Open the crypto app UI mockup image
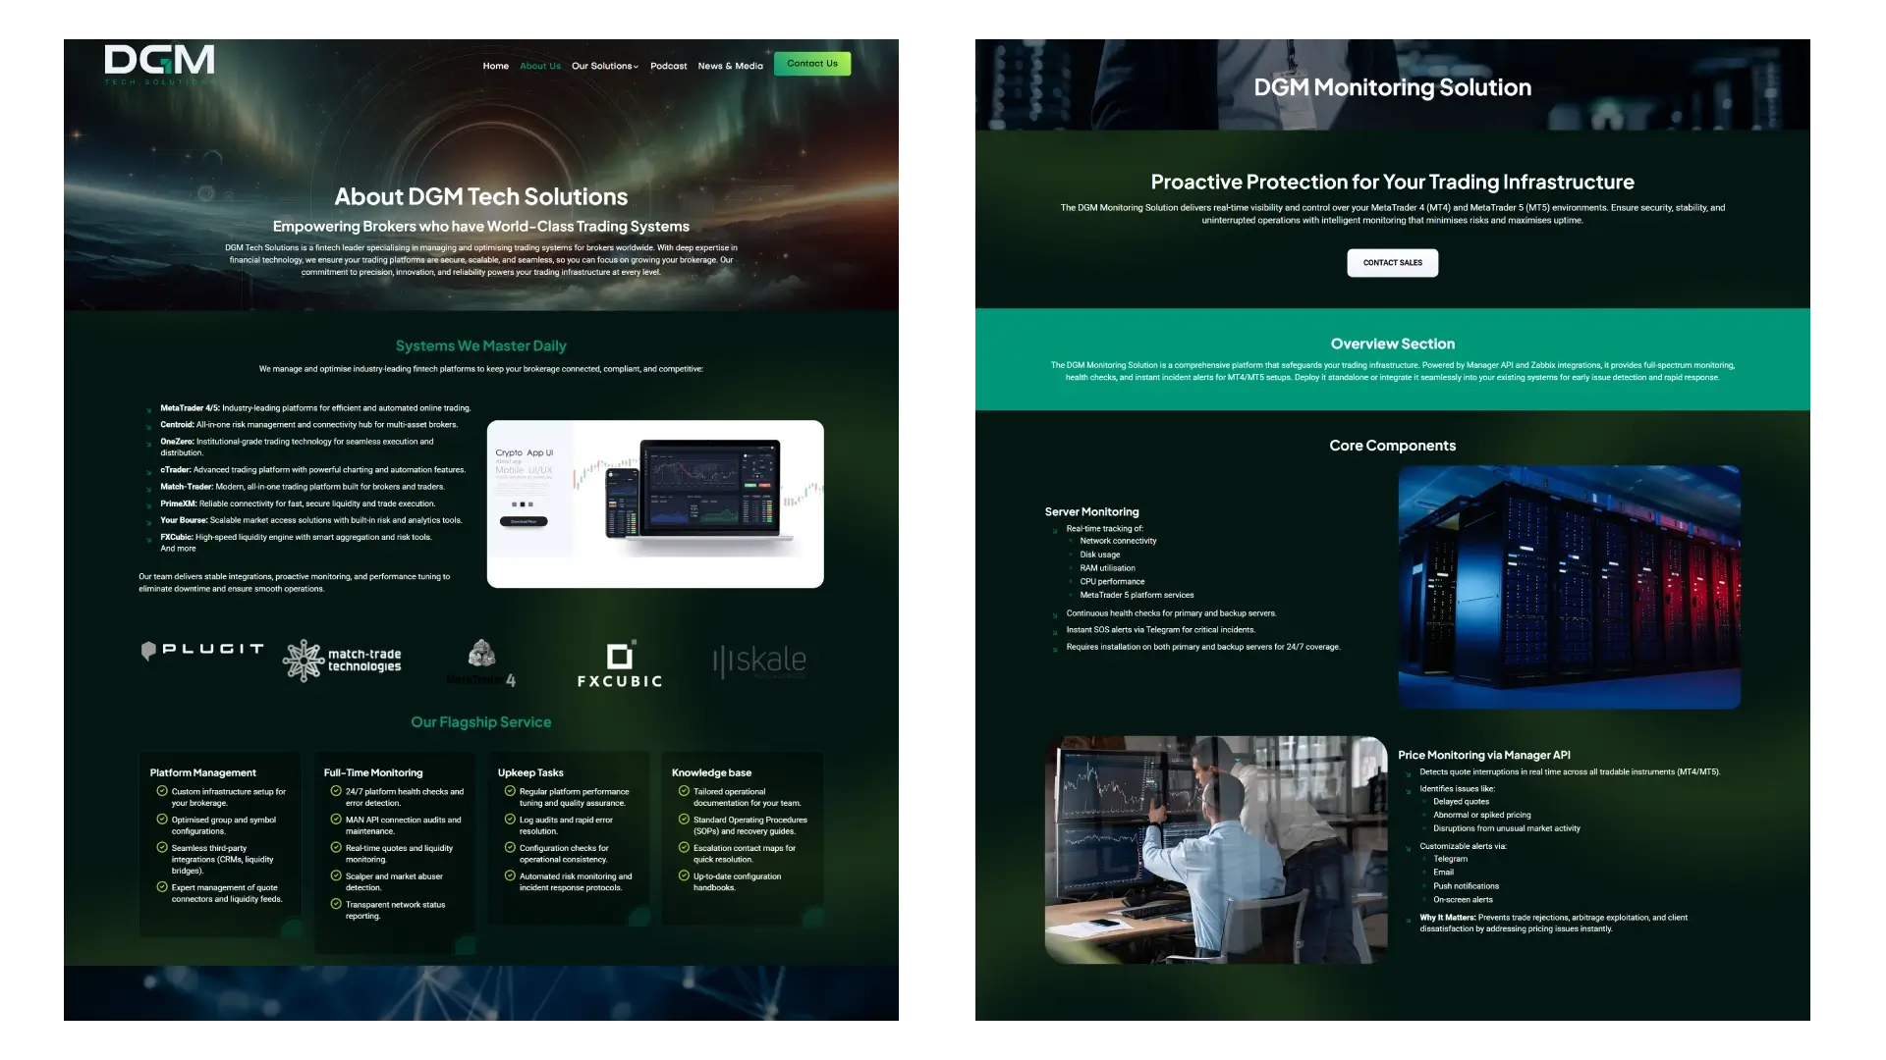Viewport: 1886px width, 1060px height. (x=655, y=504)
